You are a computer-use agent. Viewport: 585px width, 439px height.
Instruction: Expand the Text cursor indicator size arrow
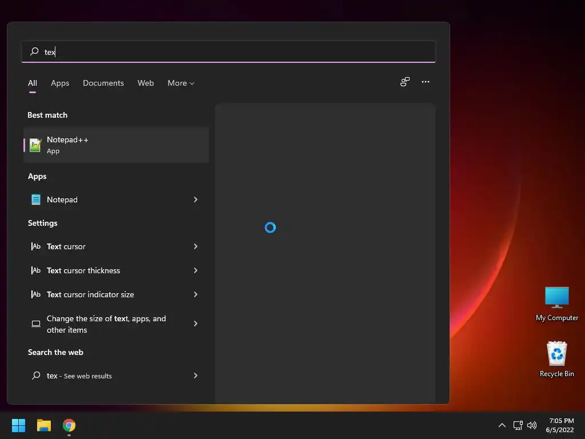pyautogui.click(x=195, y=294)
